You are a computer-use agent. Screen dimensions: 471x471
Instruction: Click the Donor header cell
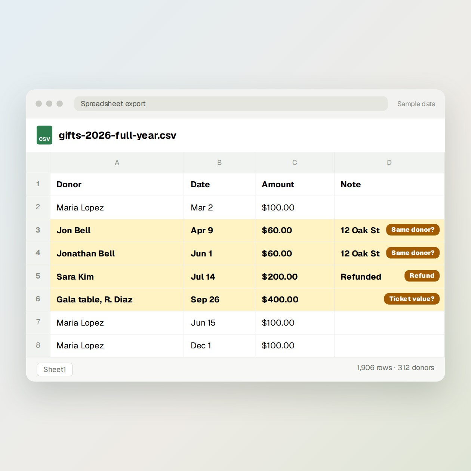(x=117, y=184)
